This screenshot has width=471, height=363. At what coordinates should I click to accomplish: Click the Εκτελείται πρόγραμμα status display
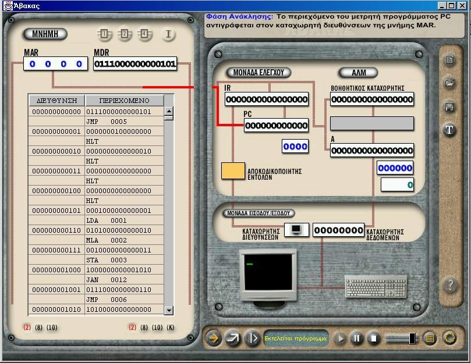click(296, 339)
